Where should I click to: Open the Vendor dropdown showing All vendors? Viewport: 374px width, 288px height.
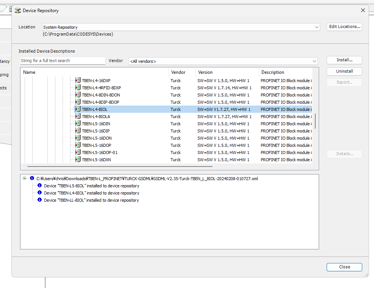223,61
